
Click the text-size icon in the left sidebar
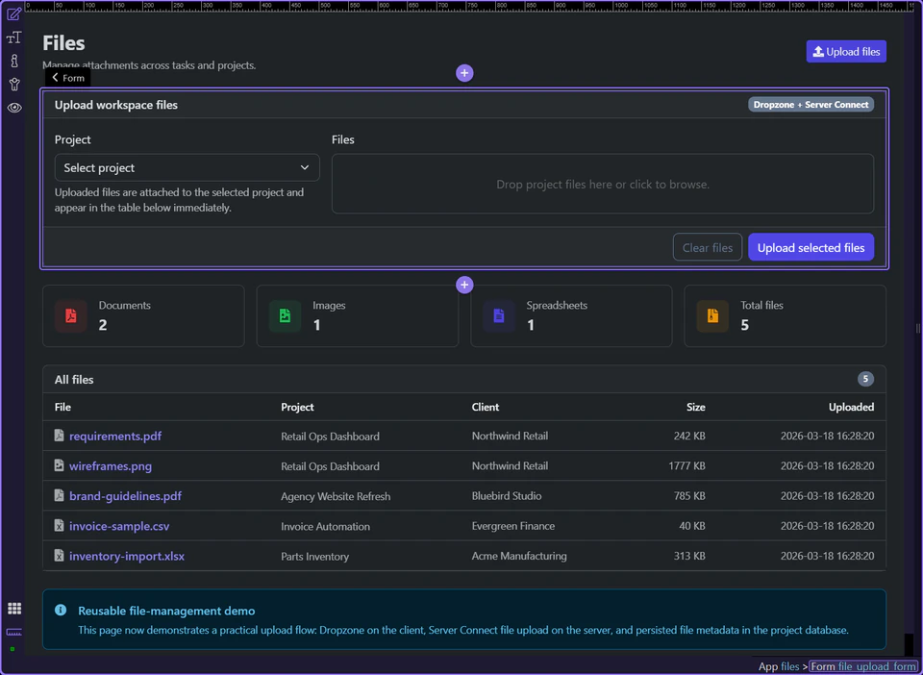point(13,37)
